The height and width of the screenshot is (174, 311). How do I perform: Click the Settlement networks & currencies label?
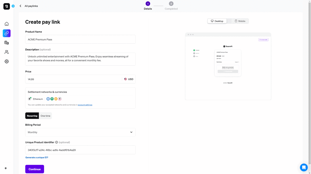pos(47,92)
